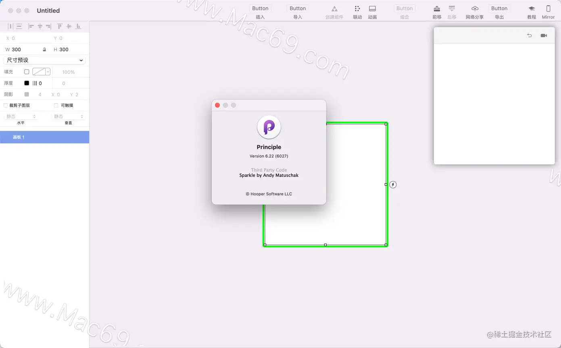
Task: Click the shadow blur value 4
Action: click(40, 95)
